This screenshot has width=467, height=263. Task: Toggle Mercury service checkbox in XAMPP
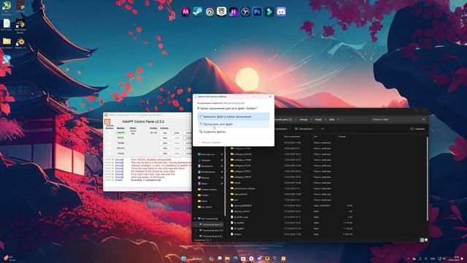[x=109, y=148]
